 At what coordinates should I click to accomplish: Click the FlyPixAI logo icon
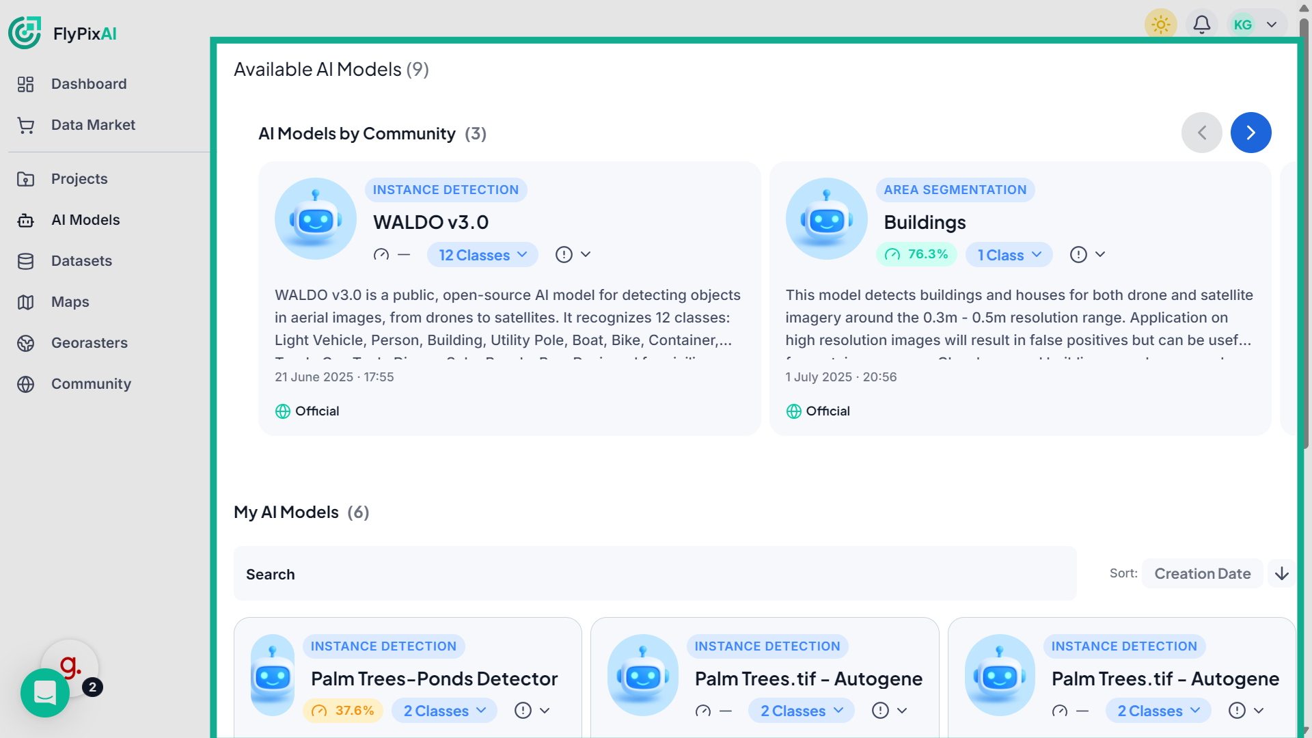pos(25,33)
